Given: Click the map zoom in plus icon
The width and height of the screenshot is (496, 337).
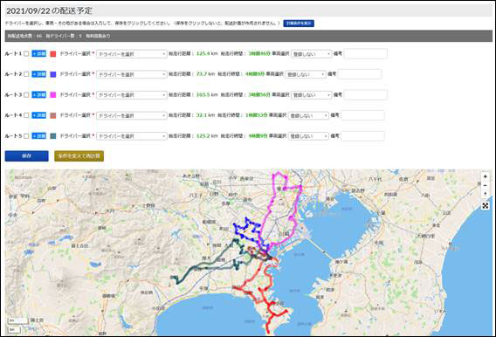Looking at the screenshot, I should pyautogui.click(x=486, y=176).
